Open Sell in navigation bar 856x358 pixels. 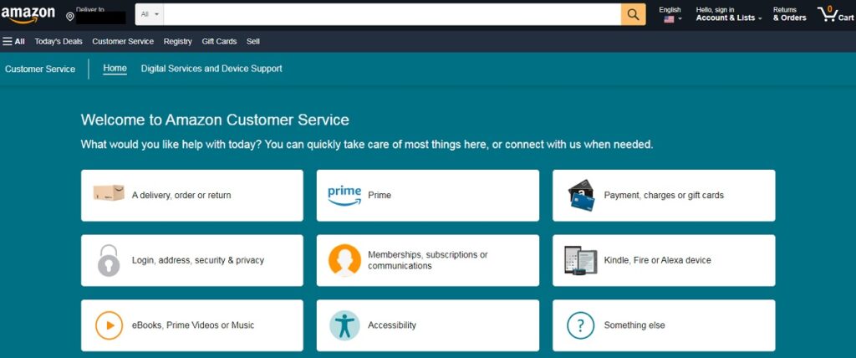(x=252, y=42)
